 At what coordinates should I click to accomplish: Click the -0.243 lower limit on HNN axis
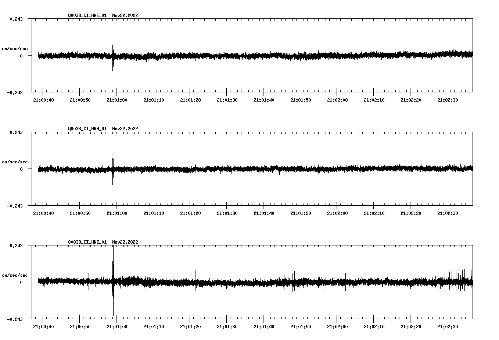[x=15, y=206]
